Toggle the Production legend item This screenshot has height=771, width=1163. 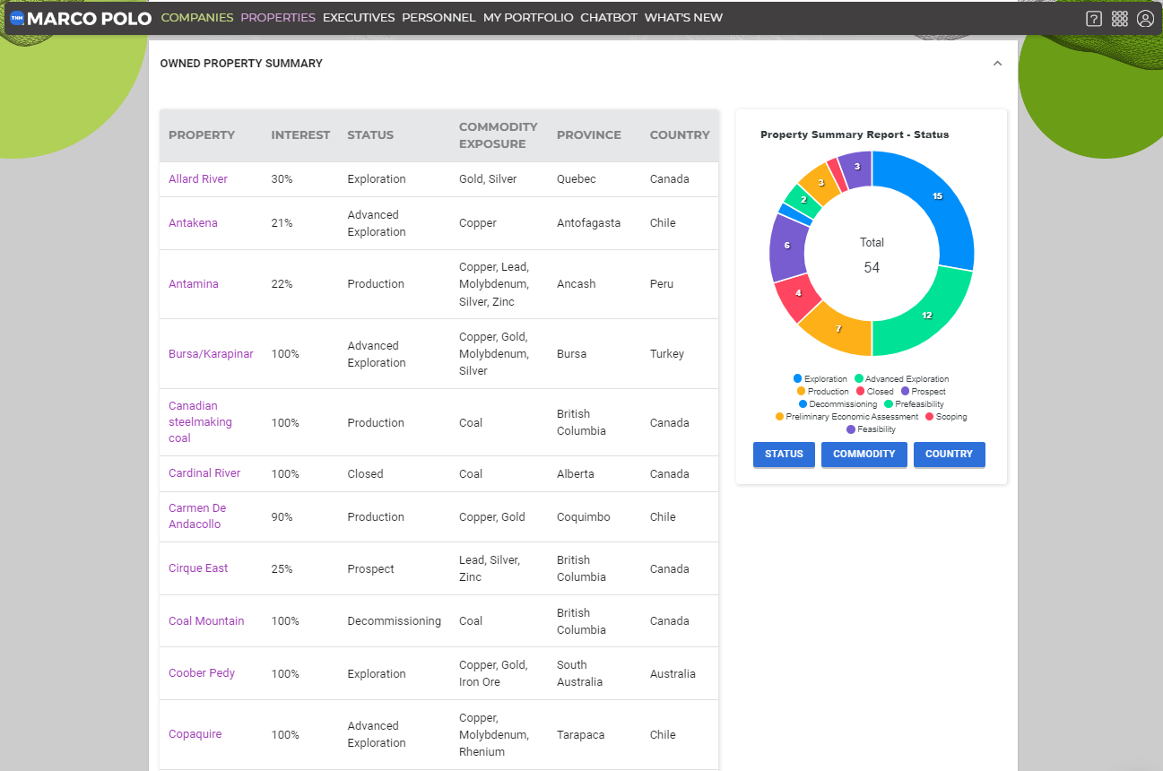coord(822,392)
